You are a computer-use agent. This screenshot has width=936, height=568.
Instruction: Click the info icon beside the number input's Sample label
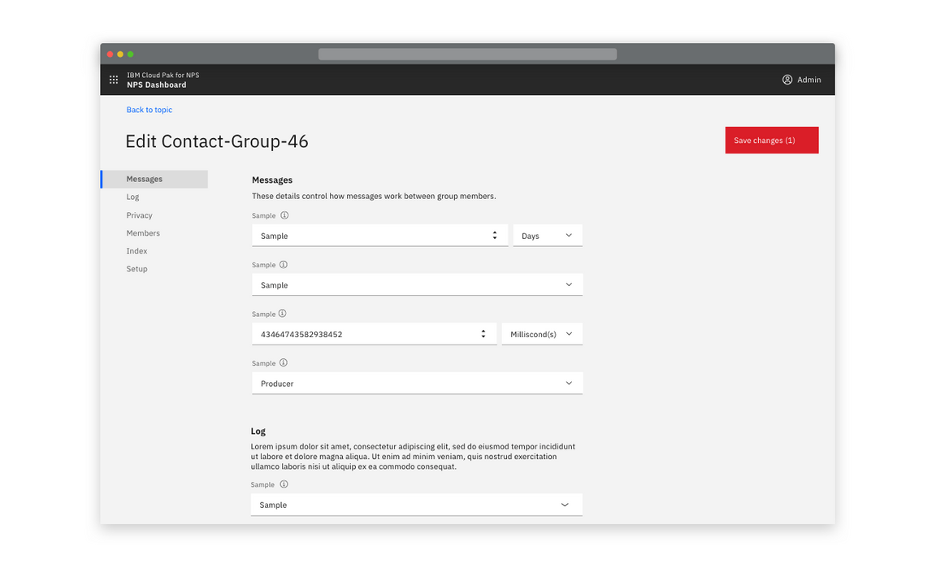click(x=284, y=314)
